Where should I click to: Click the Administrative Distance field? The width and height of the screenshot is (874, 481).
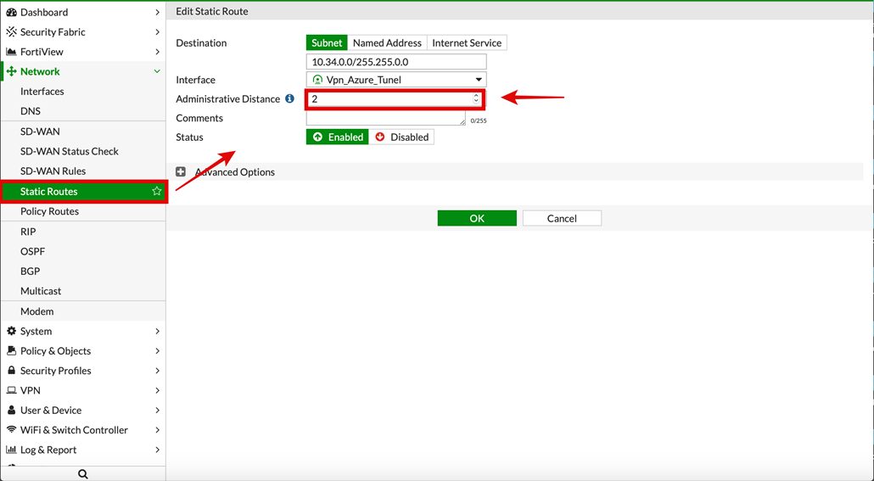tap(394, 98)
